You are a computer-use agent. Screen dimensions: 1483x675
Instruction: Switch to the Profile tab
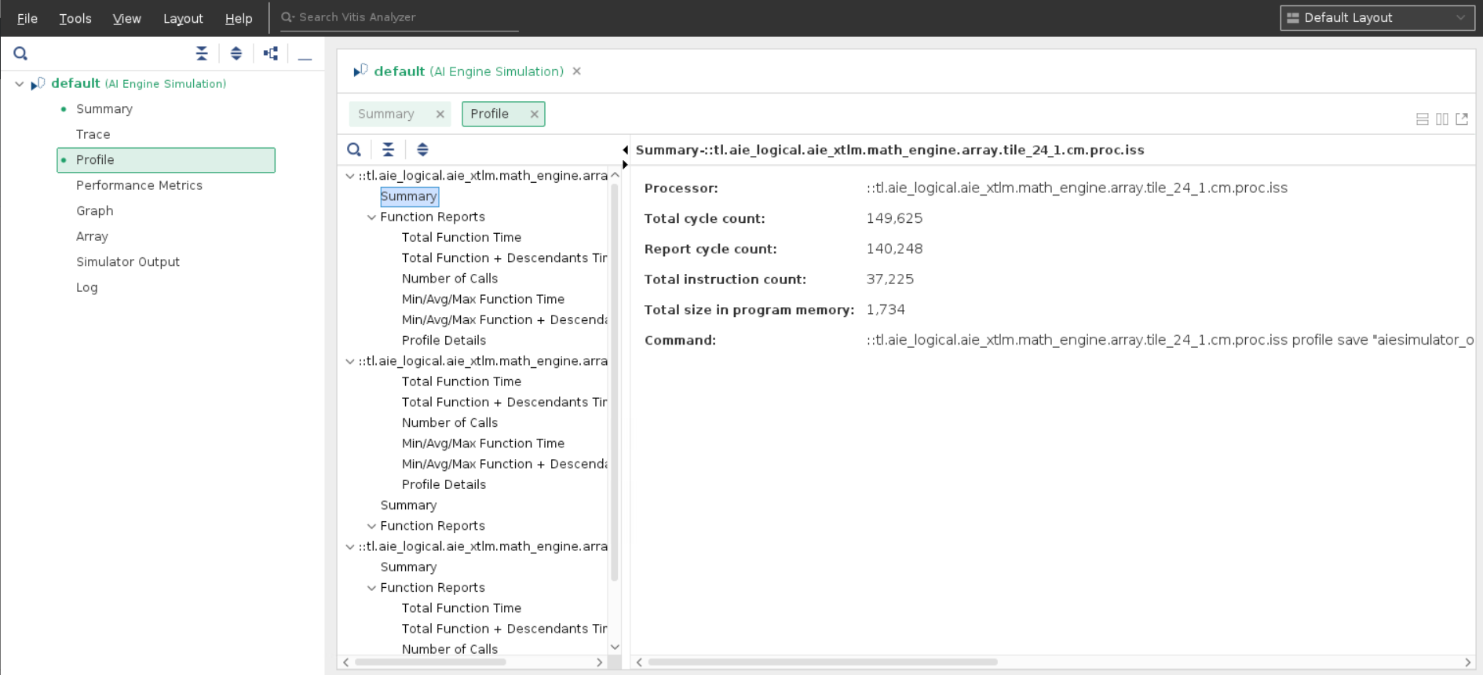[x=490, y=114]
